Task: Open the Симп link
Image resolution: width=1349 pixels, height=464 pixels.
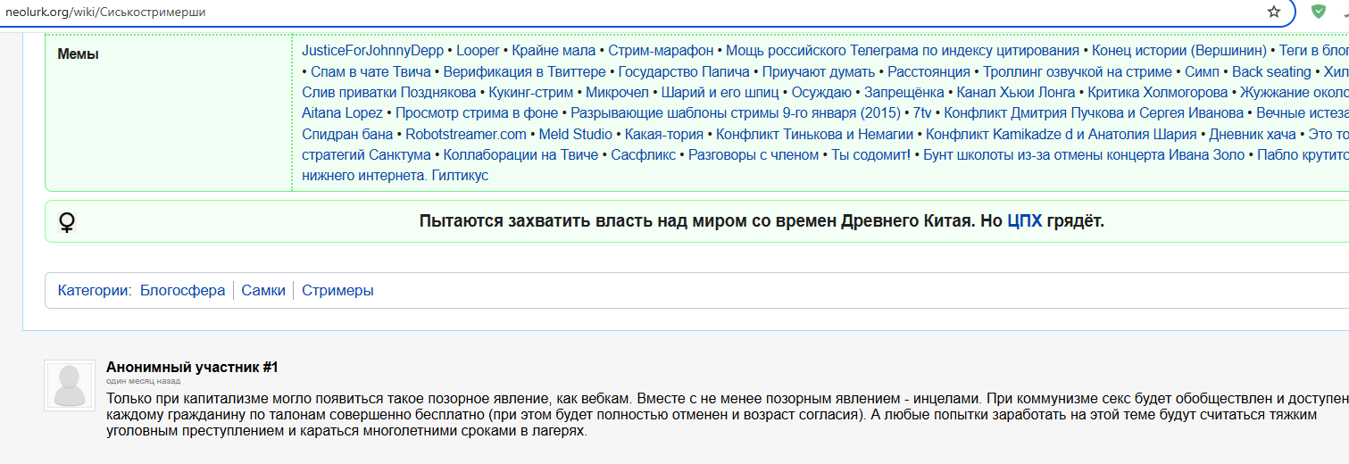Action: 1203,72
